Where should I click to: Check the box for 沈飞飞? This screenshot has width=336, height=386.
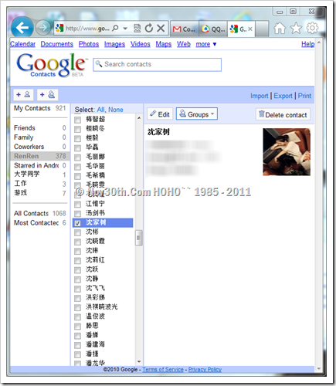(x=77, y=289)
